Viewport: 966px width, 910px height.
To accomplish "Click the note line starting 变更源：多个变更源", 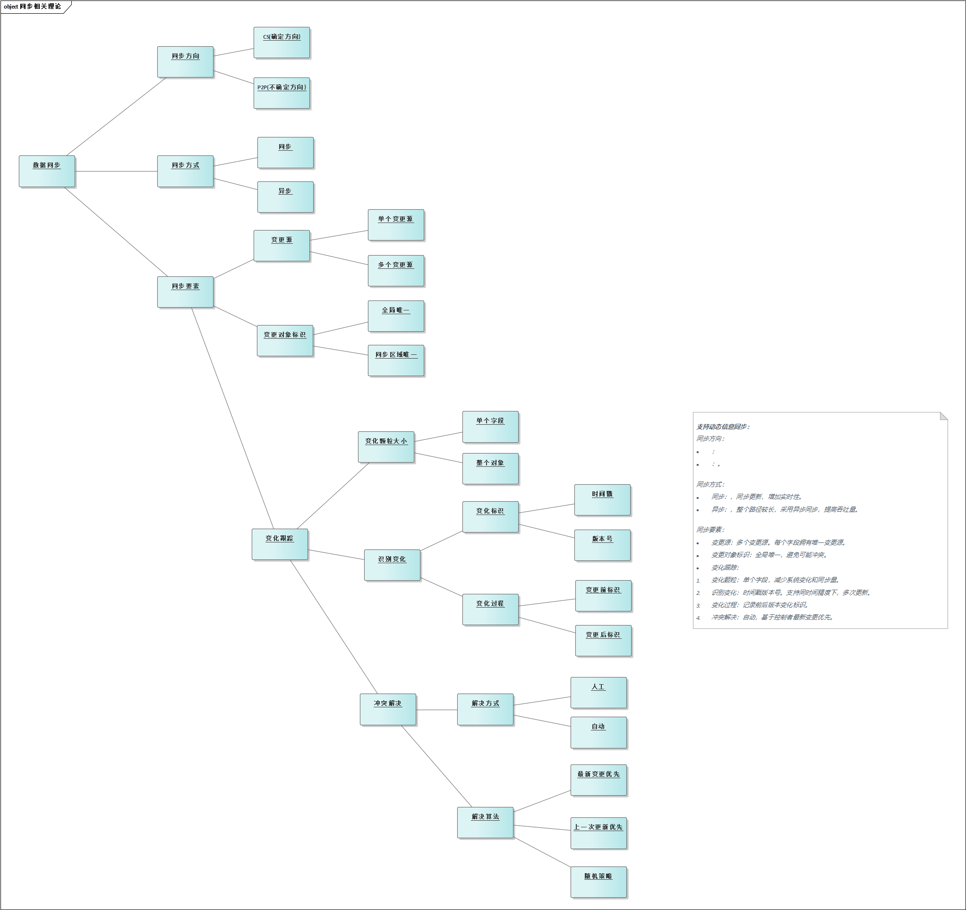I will coord(778,542).
